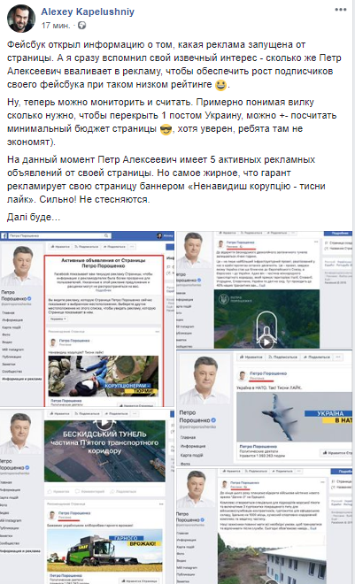Click the search magnifier icon in the Петро Порошенко search bar
355x584 pixels.
pyautogui.click(x=106, y=235)
